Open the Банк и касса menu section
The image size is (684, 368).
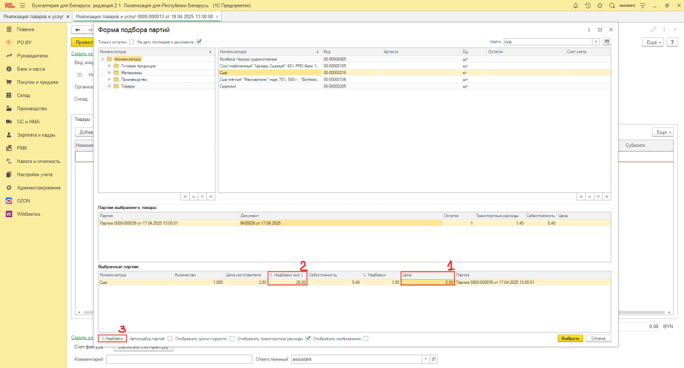tap(31, 69)
